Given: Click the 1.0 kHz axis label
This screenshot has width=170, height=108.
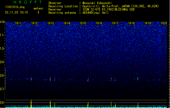Looking at the screenshot, I should (2, 49).
